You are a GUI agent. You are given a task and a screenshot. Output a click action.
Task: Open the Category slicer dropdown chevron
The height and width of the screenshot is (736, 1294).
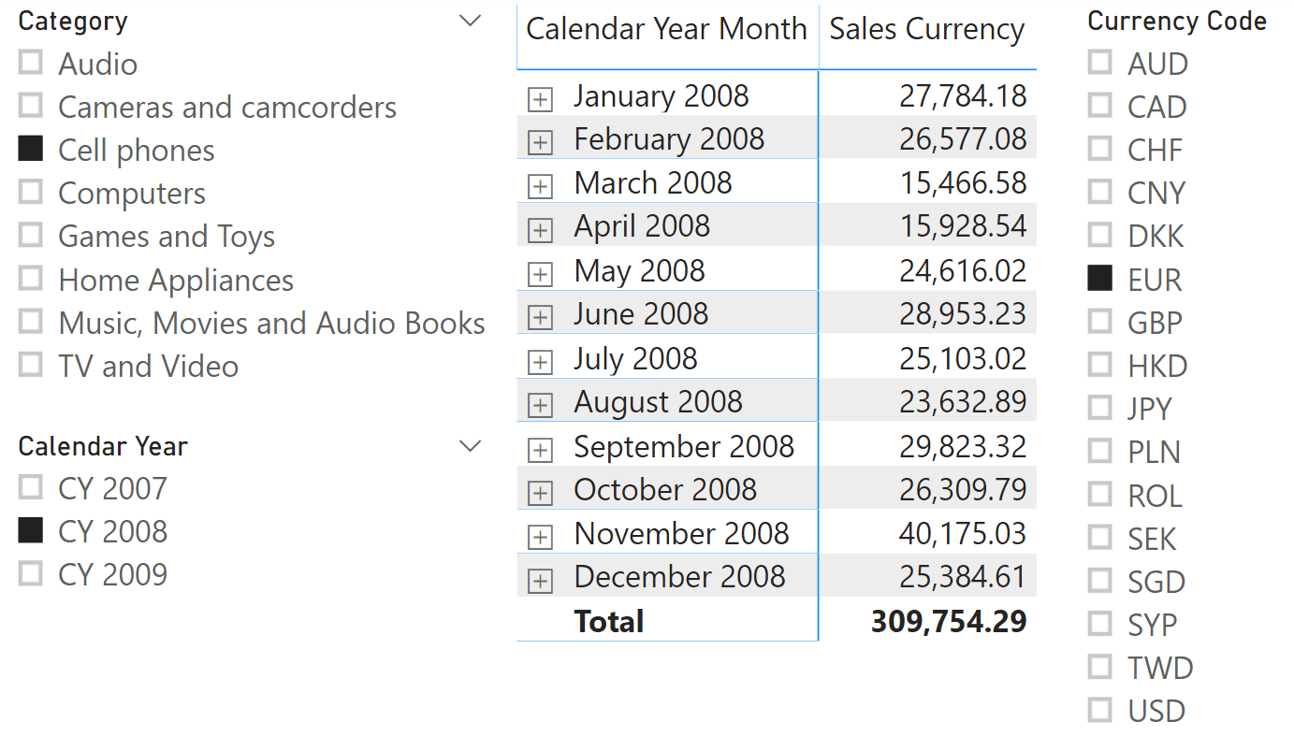click(x=471, y=21)
